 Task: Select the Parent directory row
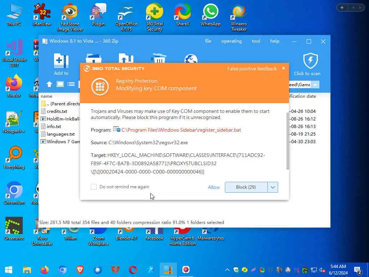[60, 104]
